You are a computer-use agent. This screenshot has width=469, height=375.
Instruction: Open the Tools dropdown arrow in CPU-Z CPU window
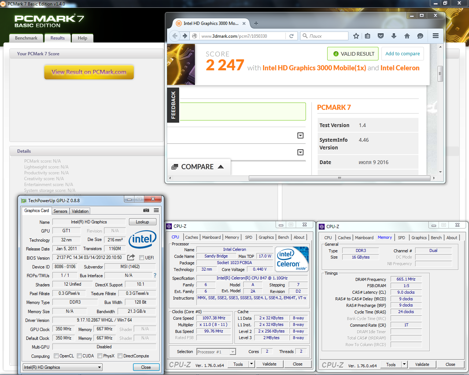point(251,364)
